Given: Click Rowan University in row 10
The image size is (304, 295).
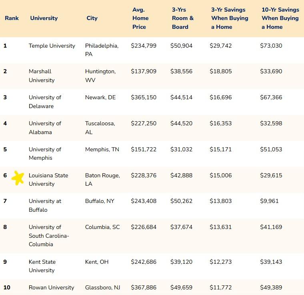Looking at the screenshot, I should pos(51,287).
